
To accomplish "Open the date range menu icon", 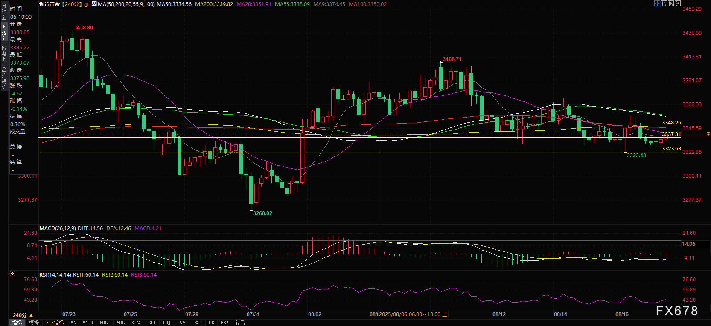I will point(445,314).
